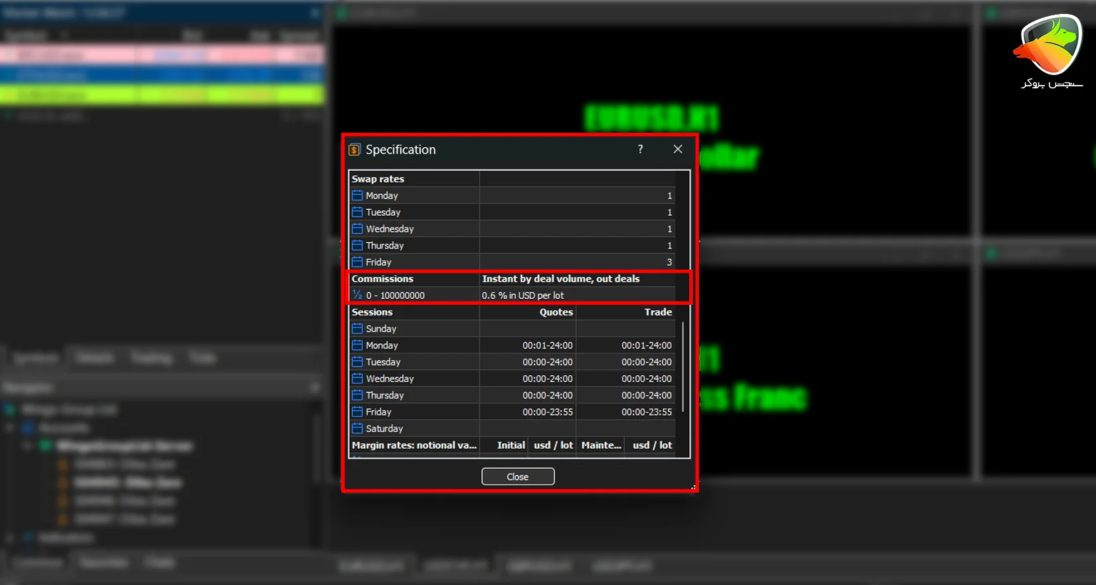Click Wednesday quotes time 00:00-24:00

548,378
